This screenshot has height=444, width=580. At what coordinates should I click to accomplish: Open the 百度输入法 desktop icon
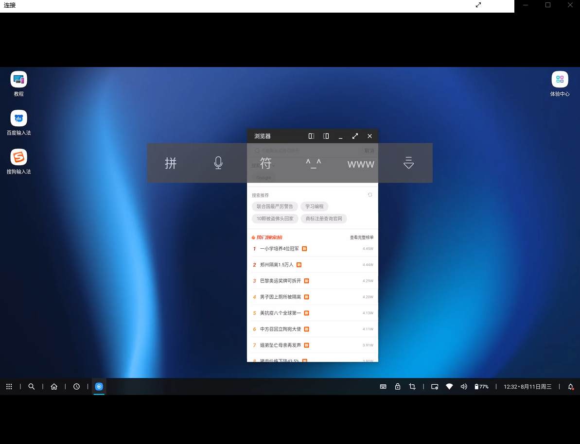tap(18, 123)
